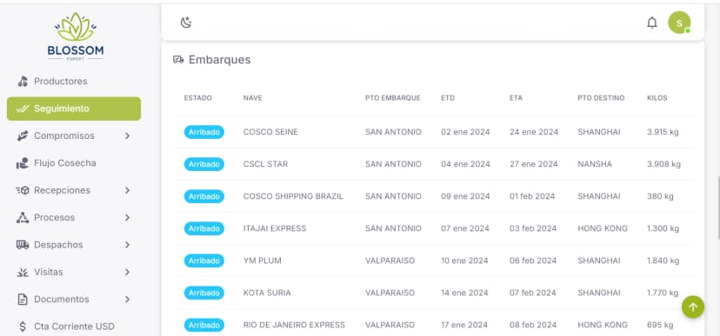The height and width of the screenshot is (336, 720).
Task: Click vessel name YM PLUM
Action: pos(263,260)
